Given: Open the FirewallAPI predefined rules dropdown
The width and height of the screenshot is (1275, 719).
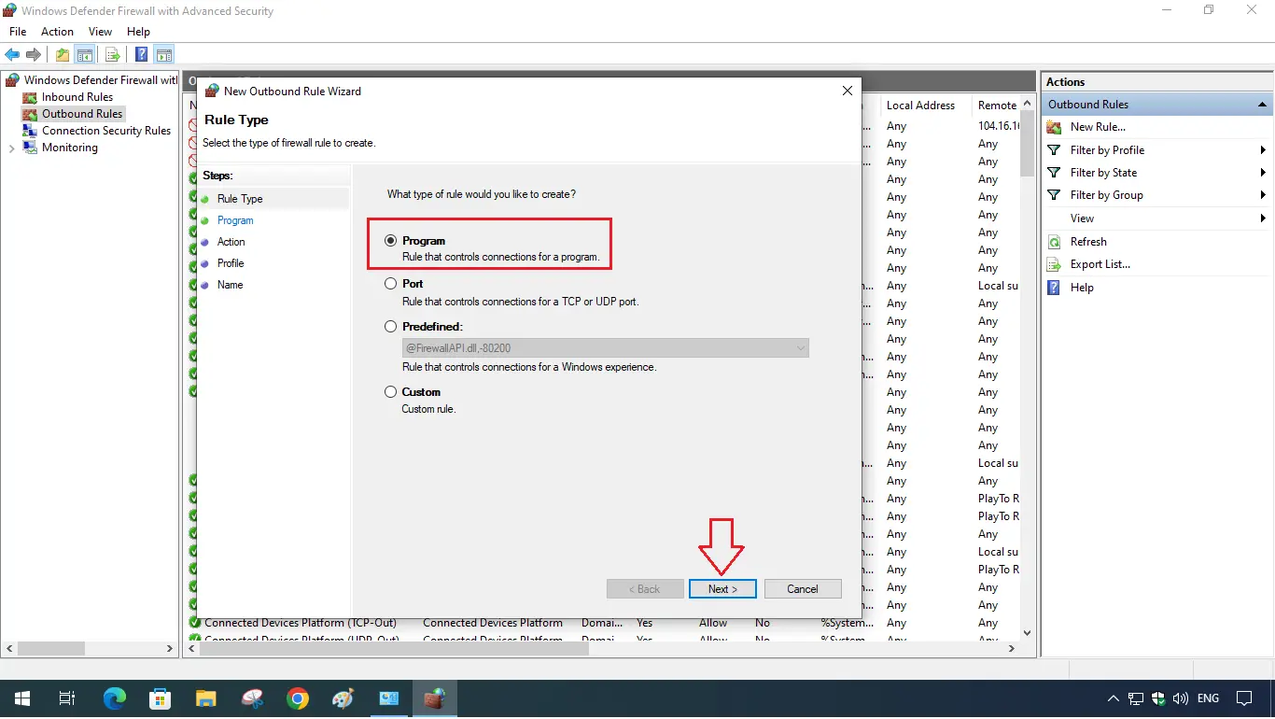Looking at the screenshot, I should pyautogui.click(x=801, y=347).
